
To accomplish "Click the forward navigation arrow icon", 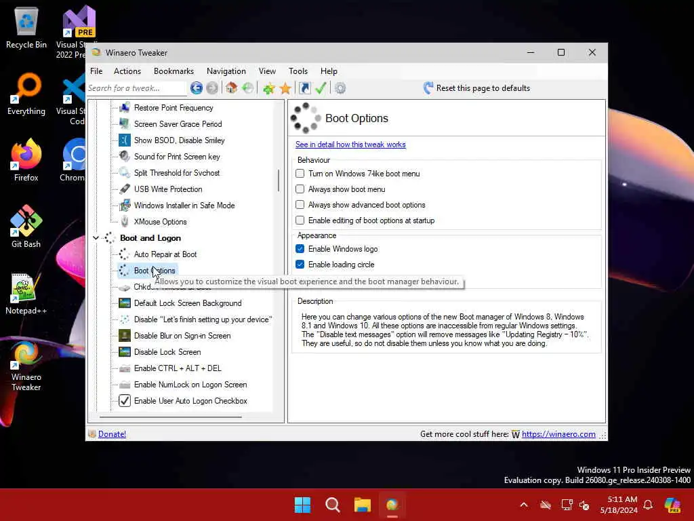I will pos(212,88).
